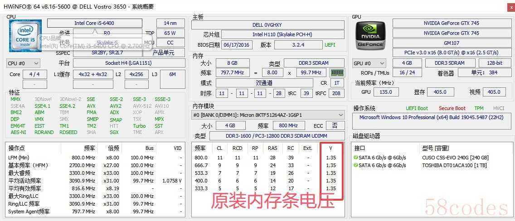This screenshot has width=515, height=221.
Task: Click the PCIe v3.0 x16 bus field
Action: click(x=451, y=53)
